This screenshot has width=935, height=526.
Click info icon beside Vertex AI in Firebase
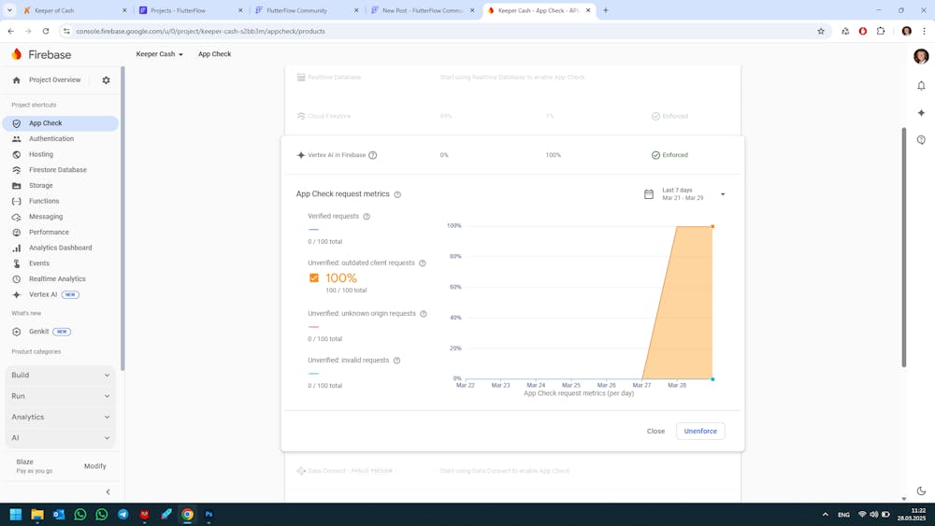373,155
